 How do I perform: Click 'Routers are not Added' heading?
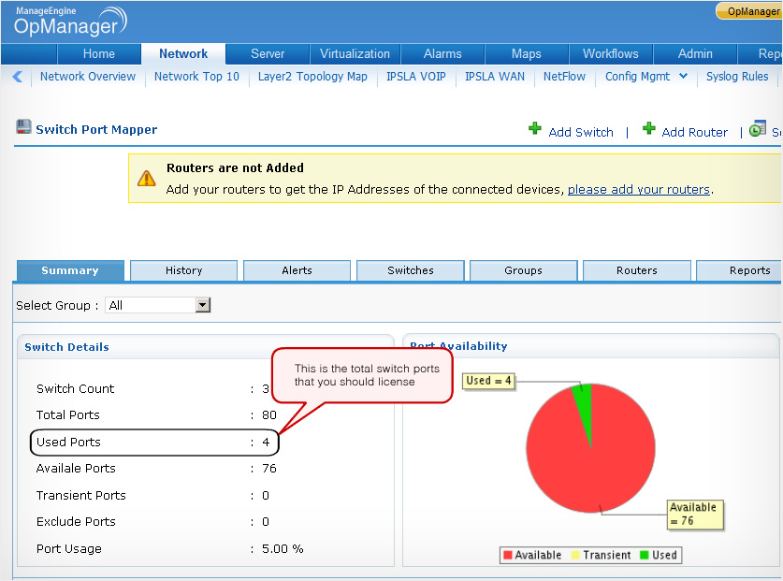tap(235, 167)
